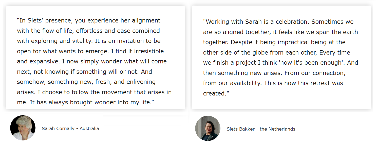Click blank area below "created." in right card
376x145 pixels.
click(281, 103)
